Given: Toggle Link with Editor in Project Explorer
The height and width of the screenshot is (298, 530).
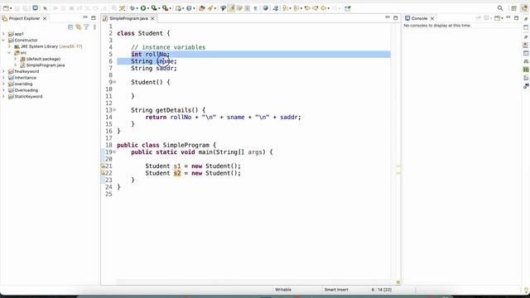Looking at the screenshot, I should pos(79,27).
